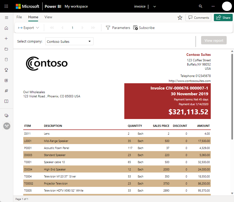
Task: Click the Microsoft logo
Action: 27,6
